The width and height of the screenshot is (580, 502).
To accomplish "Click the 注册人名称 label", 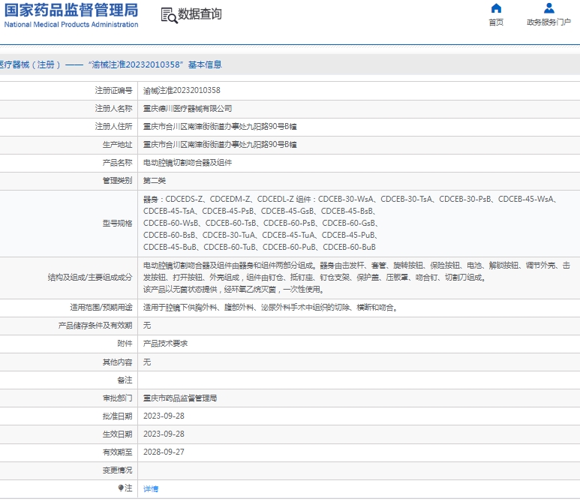I will pyautogui.click(x=113, y=108).
